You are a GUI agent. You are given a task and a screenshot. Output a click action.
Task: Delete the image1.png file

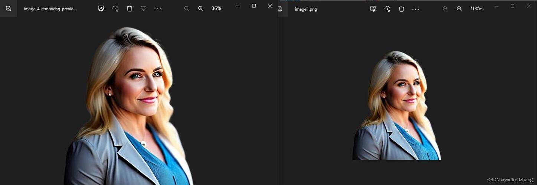[x=401, y=9]
